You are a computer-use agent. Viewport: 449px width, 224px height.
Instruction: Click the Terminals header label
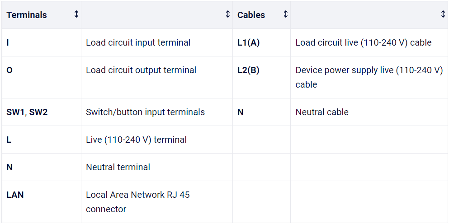coord(27,15)
